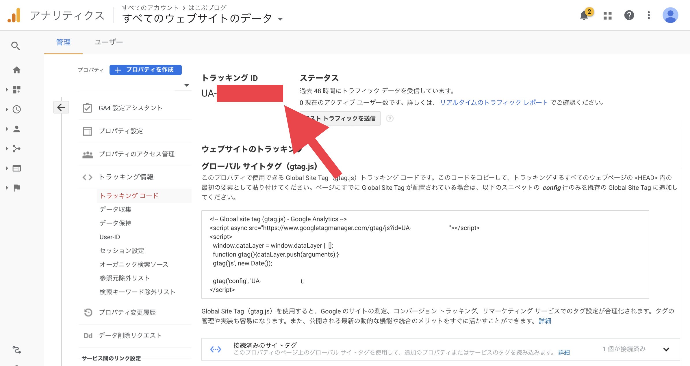Viewport: 690px width, 366px height.
Task: Click the property access management people icon
Action: (x=88, y=154)
